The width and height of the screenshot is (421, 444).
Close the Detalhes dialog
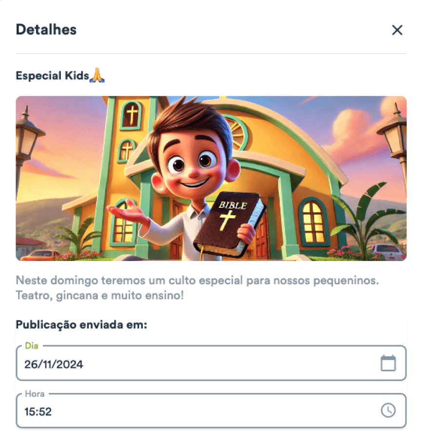397,30
